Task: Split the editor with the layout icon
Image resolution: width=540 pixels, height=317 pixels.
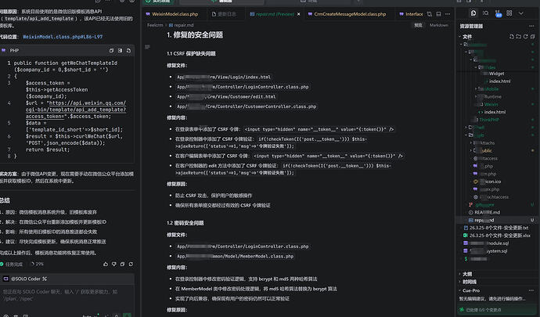Action: click(x=438, y=14)
